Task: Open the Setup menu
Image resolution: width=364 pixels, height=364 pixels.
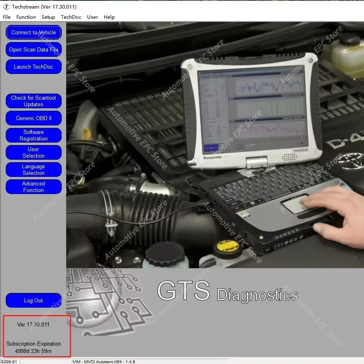Action: pyautogui.click(x=48, y=17)
